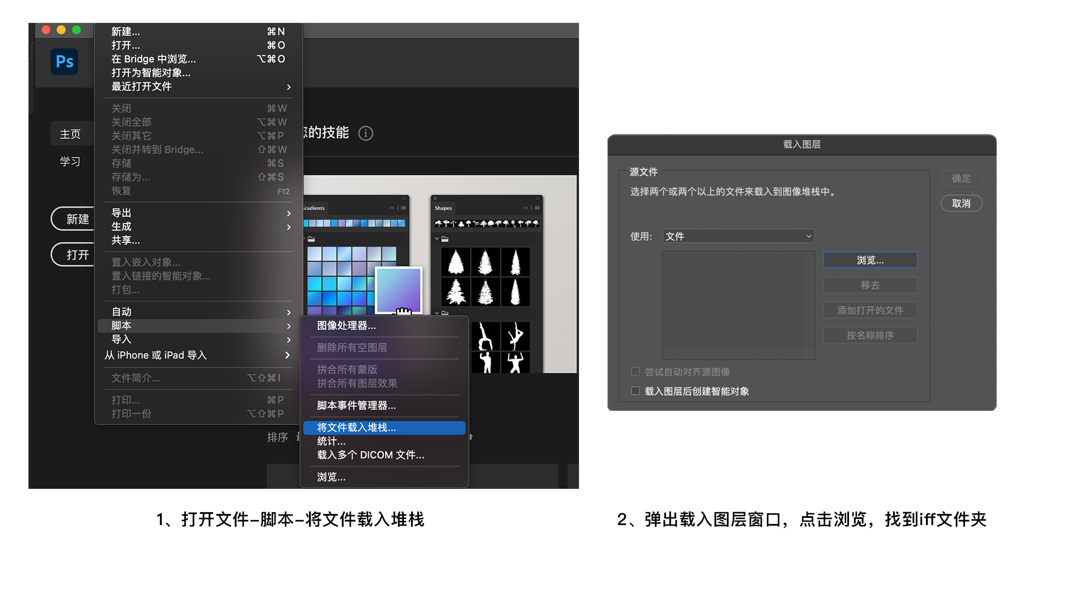This screenshot has width=1071, height=602.
Task: Click the Shapes panel double-arrow icon
Action: 525,208
